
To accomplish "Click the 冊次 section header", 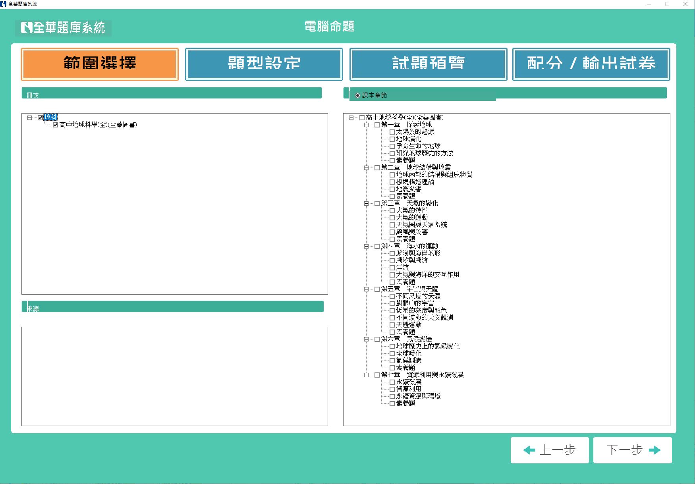I will [x=172, y=93].
